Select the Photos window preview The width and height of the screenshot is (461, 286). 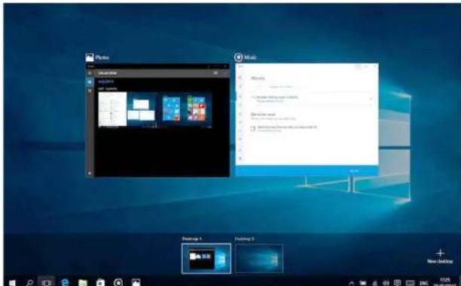(x=157, y=120)
